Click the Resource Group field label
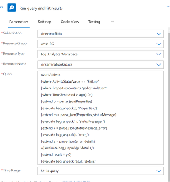The width and height of the screenshot is (170, 182). click(x=15, y=43)
